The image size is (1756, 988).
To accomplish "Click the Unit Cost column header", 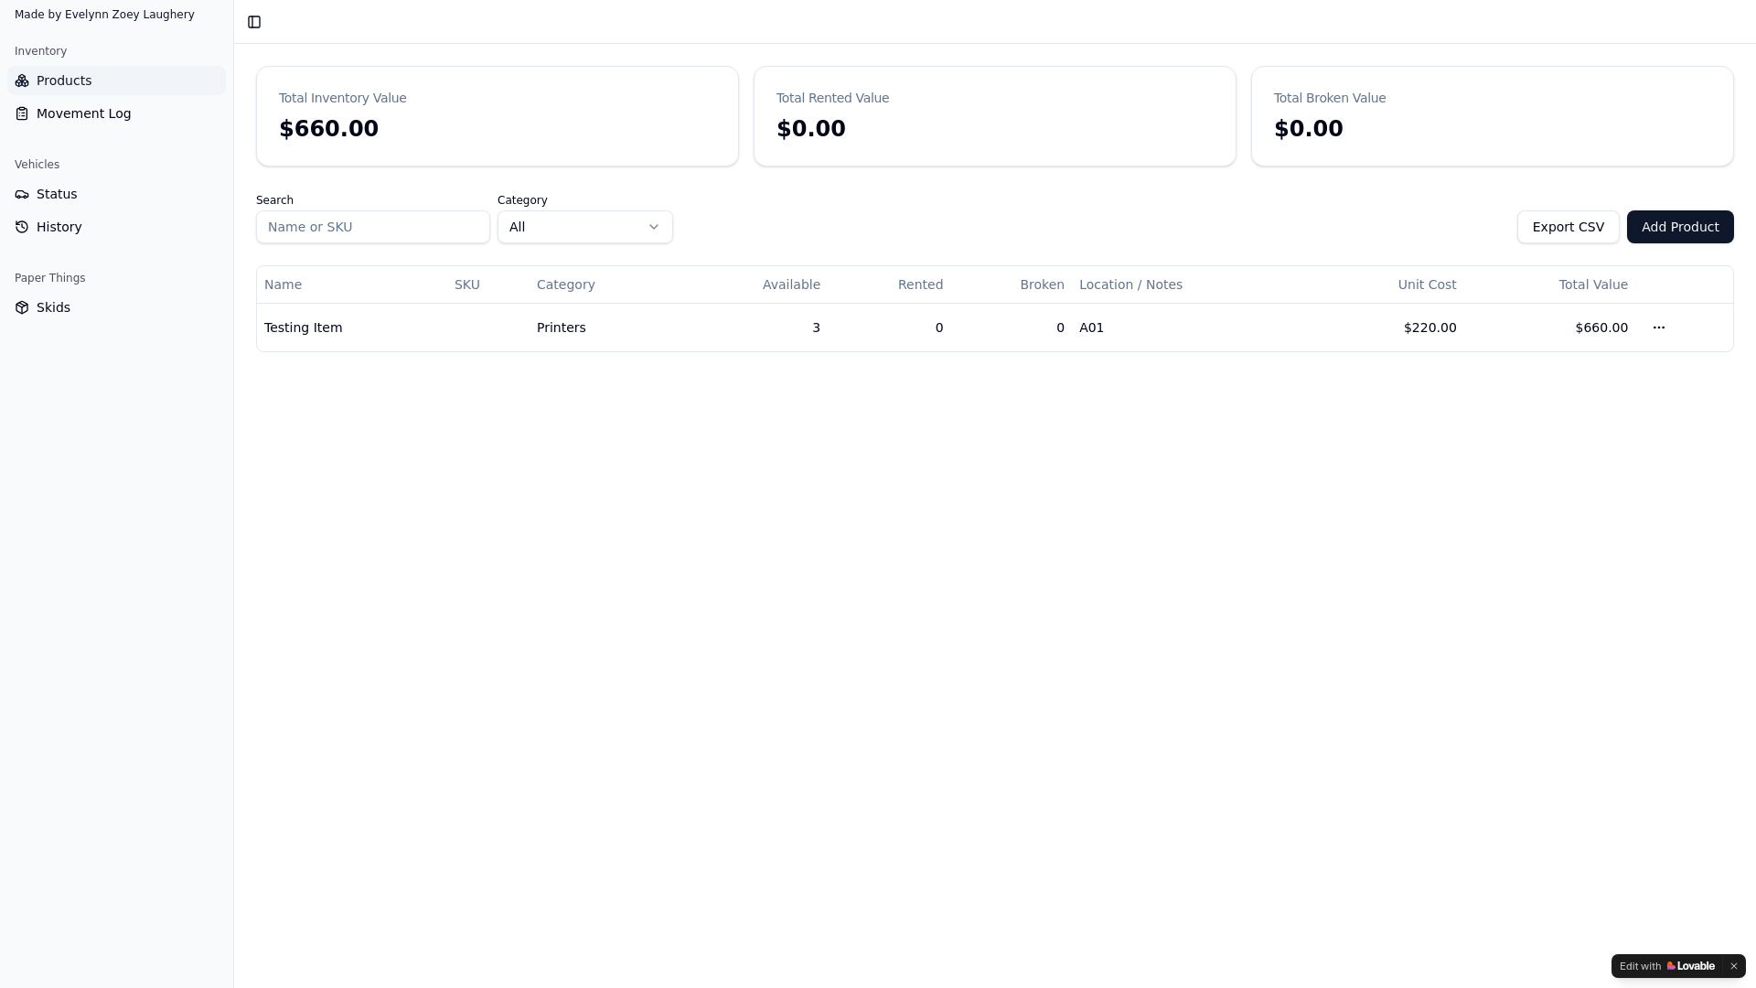I will [1427, 285].
